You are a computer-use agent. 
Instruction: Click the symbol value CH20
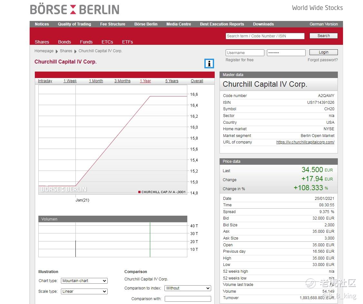point(329,109)
